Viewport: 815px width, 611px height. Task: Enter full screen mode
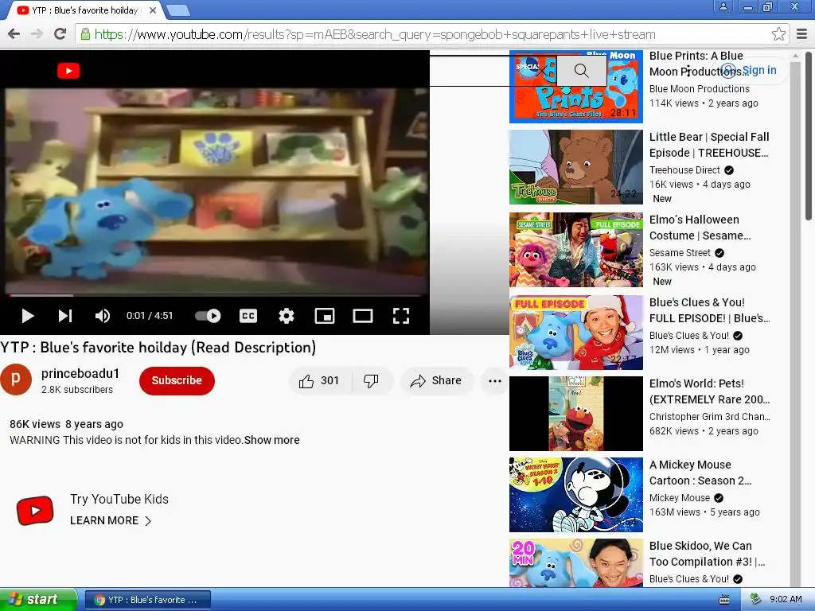(401, 316)
